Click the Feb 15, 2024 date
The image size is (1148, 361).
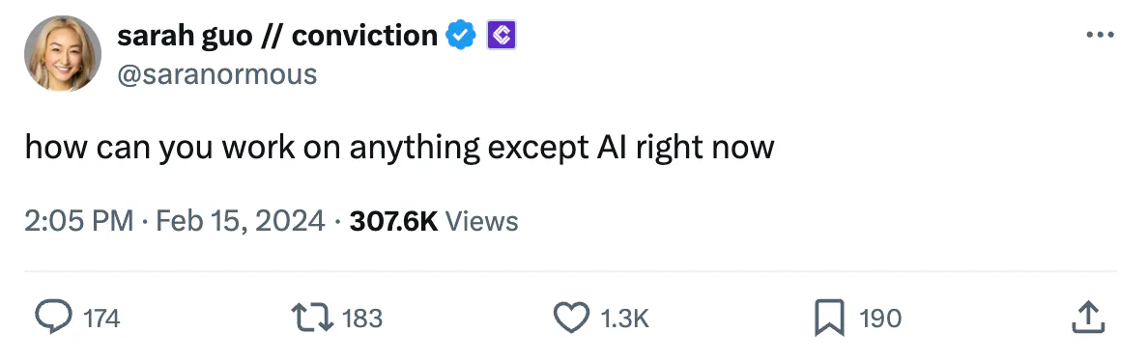coord(241,221)
